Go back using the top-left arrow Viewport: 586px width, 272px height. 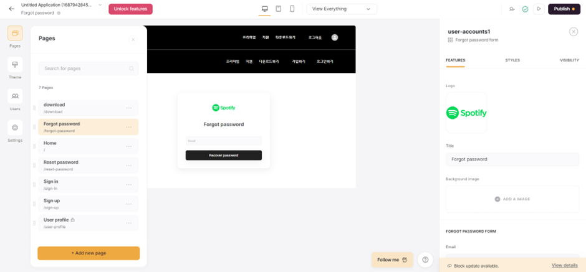click(x=12, y=9)
